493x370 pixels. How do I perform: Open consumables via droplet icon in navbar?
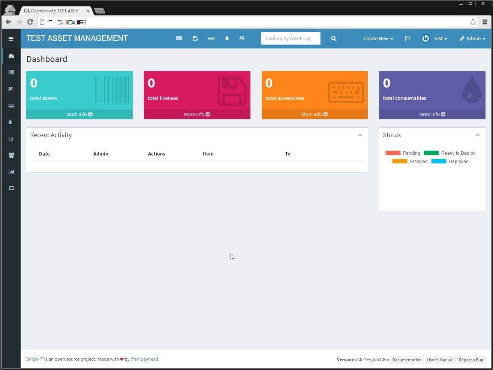[227, 38]
